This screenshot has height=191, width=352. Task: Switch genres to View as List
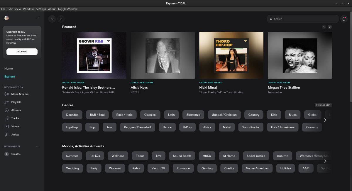(x=323, y=105)
